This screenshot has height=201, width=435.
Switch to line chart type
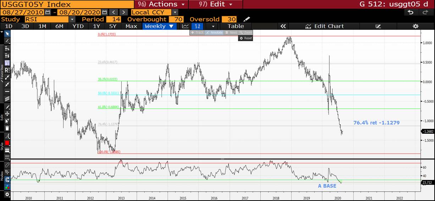pos(185,26)
